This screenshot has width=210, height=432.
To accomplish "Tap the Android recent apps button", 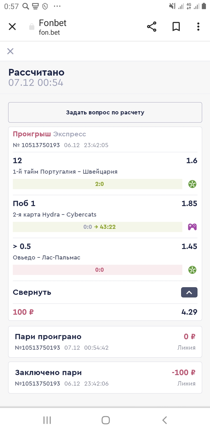I will (47, 420).
